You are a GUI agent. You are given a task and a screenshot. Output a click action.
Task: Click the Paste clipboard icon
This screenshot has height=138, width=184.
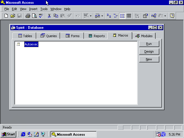[x=63, y=16]
